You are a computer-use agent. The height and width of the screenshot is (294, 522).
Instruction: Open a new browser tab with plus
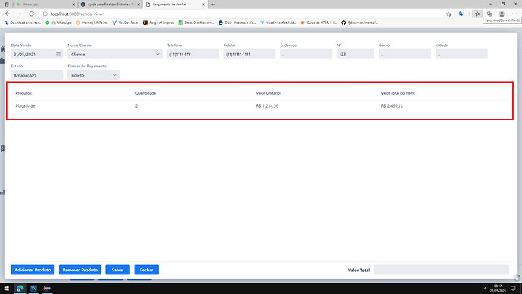[x=213, y=5]
